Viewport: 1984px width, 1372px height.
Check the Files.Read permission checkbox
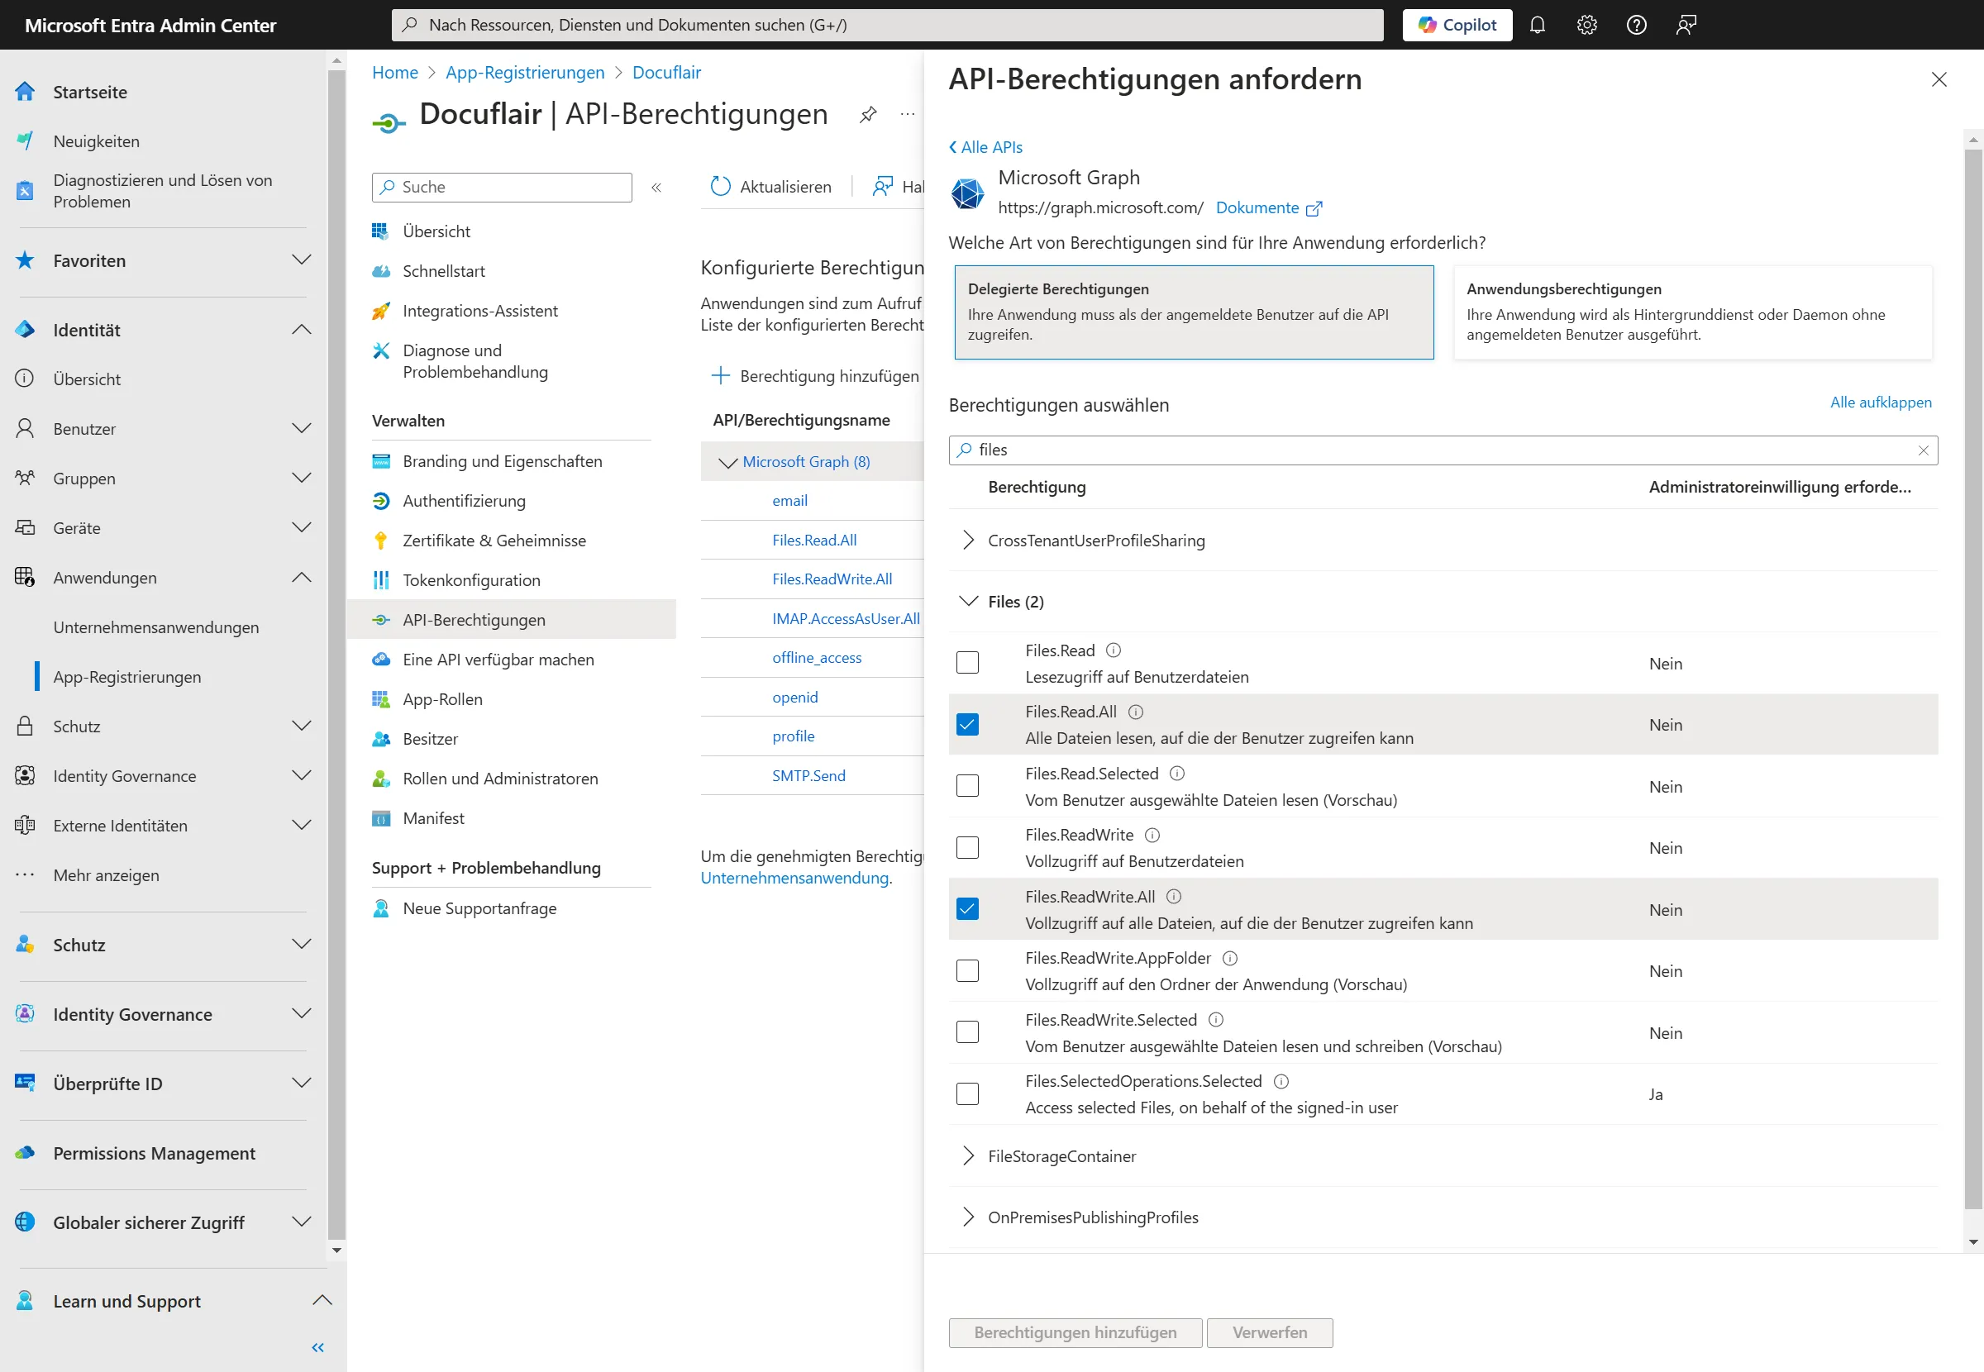click(967, 663)
